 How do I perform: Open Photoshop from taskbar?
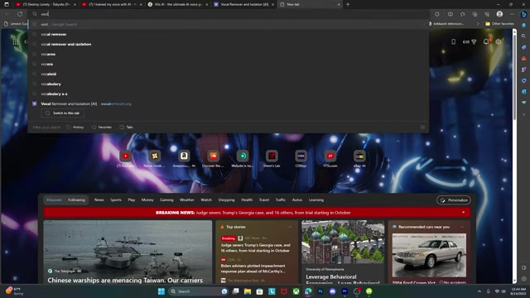click(x=320, y=291)
